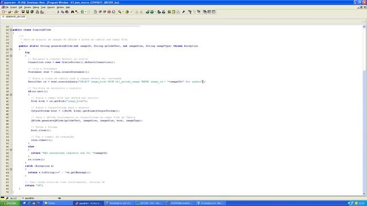The width and height of the screenshot is (367, 206).
Task: Click the magnifier search icon in toolbar
Action: click(x=120, y=11)
